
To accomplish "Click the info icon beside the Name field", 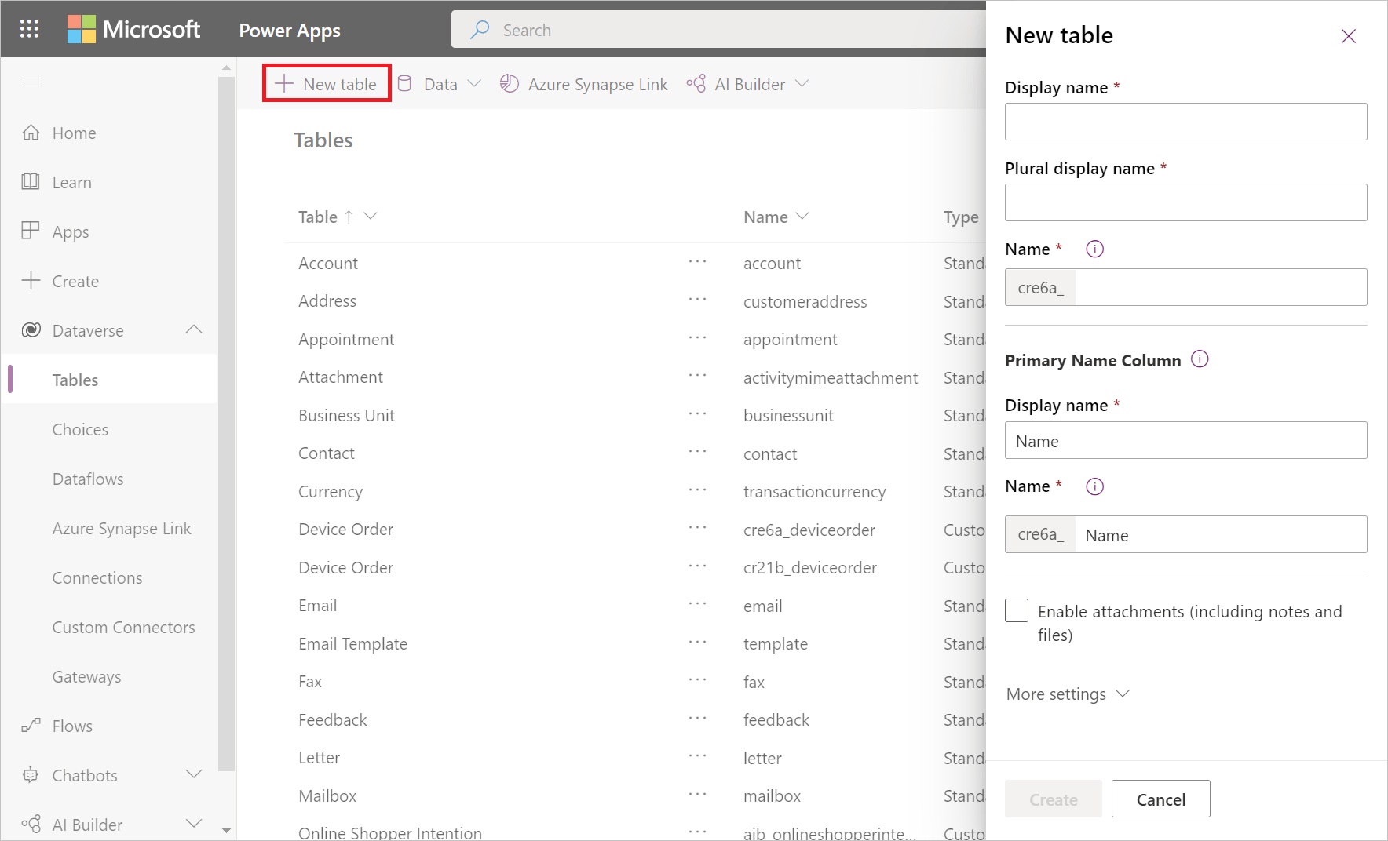I will (1094, 249).
